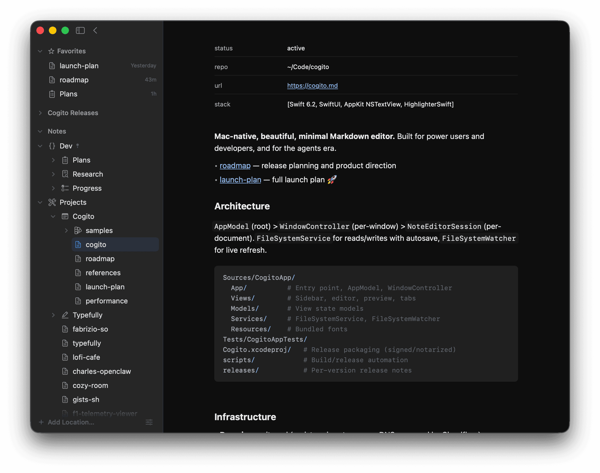Expand the Cogito Releases section
600x473 pixels.
point(40,113)
